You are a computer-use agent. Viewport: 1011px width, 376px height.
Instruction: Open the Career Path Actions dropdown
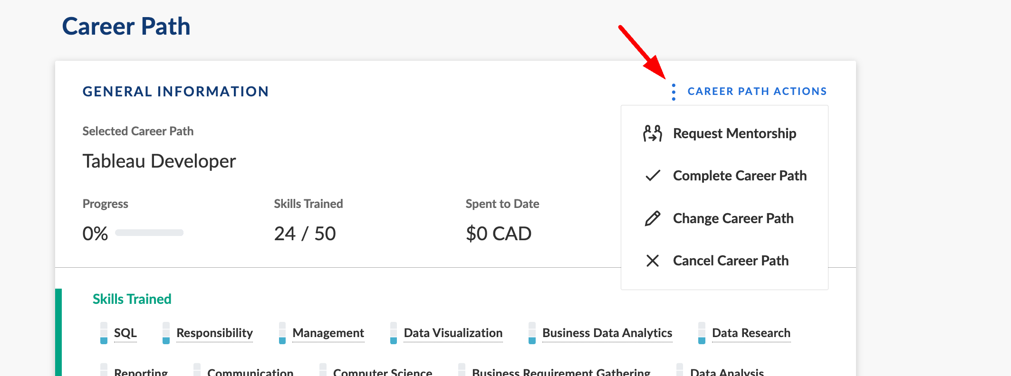pos(757,92)
